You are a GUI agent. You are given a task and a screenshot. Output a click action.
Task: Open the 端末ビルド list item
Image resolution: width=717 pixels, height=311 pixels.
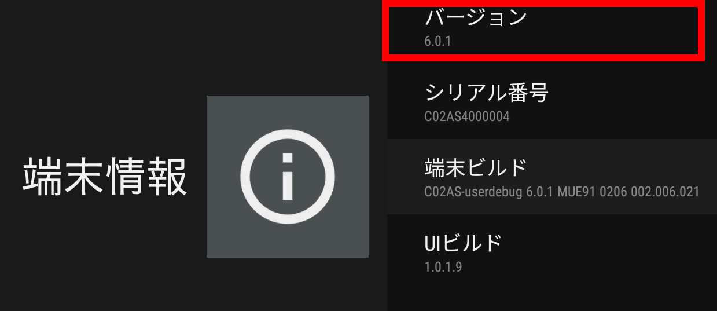tap(552, 177)
